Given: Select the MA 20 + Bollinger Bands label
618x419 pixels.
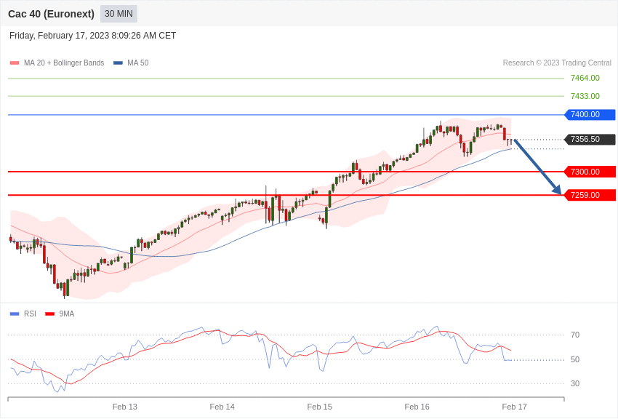Looking at the screenshot, I should [64, 63].
